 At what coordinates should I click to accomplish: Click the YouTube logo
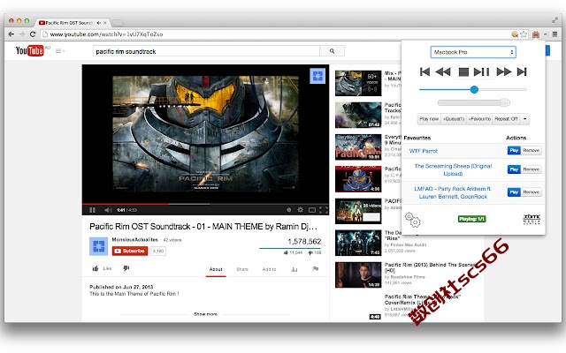tap(29, 51)
